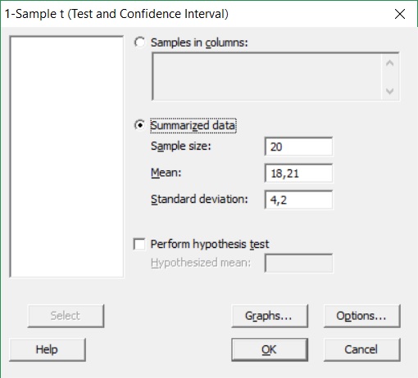Image resolution: width=418 pixels, height=378 pixels.
Task: Cancel the 1-Sample t dialog
Action: click(362, 349)
